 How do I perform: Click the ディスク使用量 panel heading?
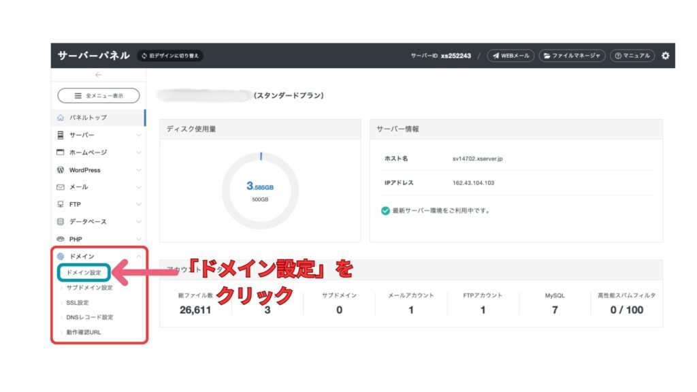coord(191,129)
